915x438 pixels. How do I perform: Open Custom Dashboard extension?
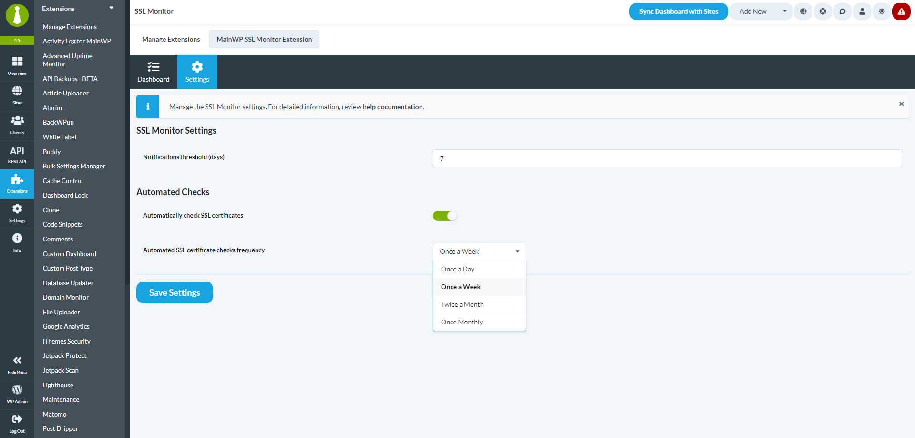tap(70, 254)
